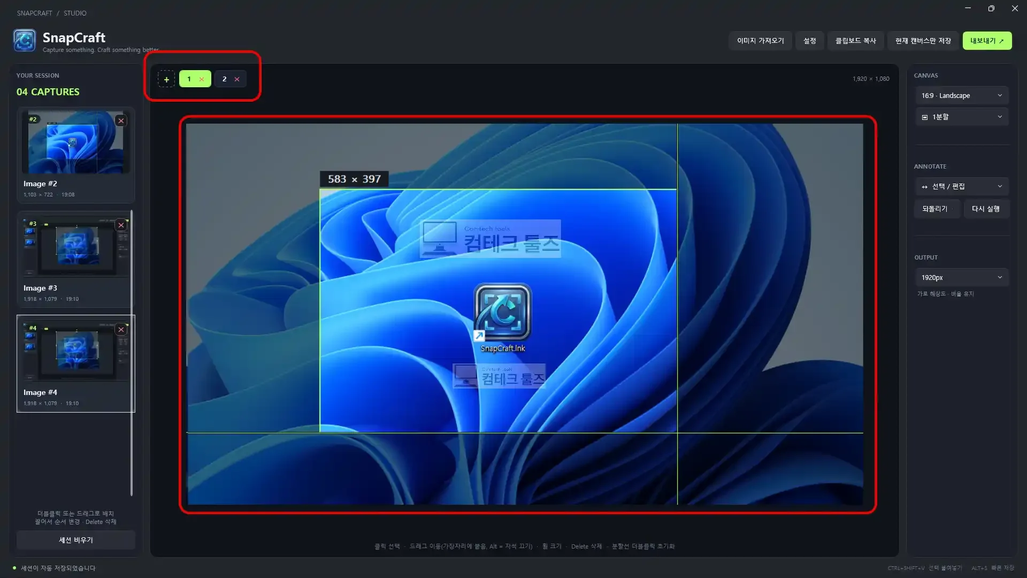Click the 1,920 × 1,080 canvas size text

871,79
